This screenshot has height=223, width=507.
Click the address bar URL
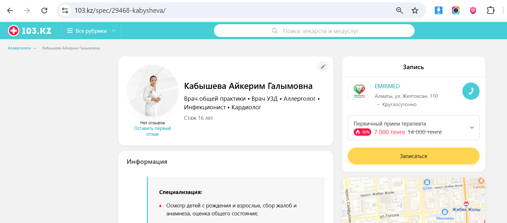pyautogui.click(x=120, y=11)
